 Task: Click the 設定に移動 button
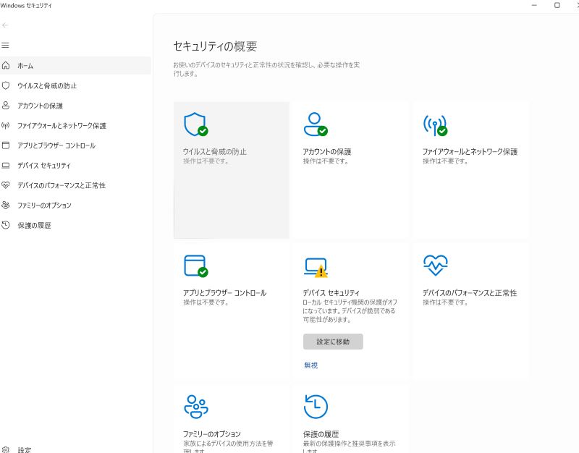tap(333, 342)
